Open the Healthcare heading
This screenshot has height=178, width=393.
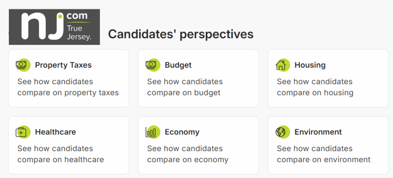coord(55,132)
